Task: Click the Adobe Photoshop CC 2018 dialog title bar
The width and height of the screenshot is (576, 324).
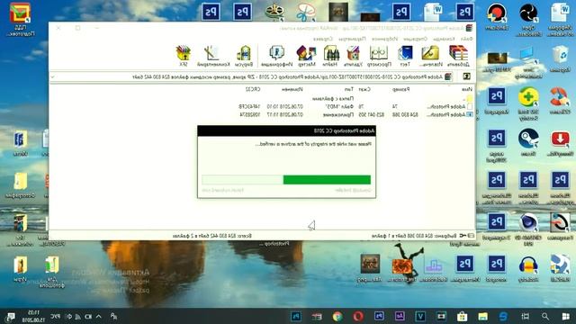Action: click(x=286, y=130)
